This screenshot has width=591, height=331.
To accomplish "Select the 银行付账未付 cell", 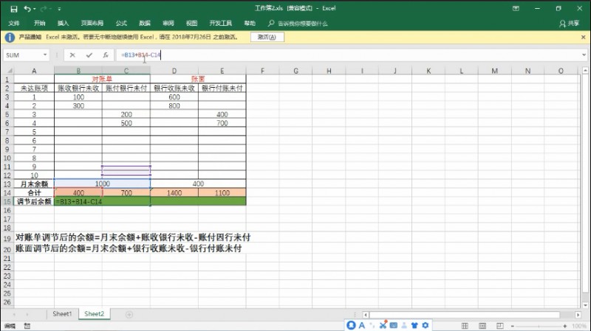I will [222, 88].
